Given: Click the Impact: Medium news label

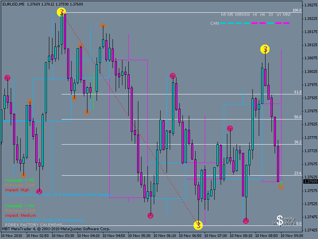Looking at the screenshot, I should [x=21, y=215].
